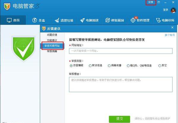Switch to 清理垃圾 cleanup tab
Viewport: 178px width, 123px height.
(x=64, y=20)
